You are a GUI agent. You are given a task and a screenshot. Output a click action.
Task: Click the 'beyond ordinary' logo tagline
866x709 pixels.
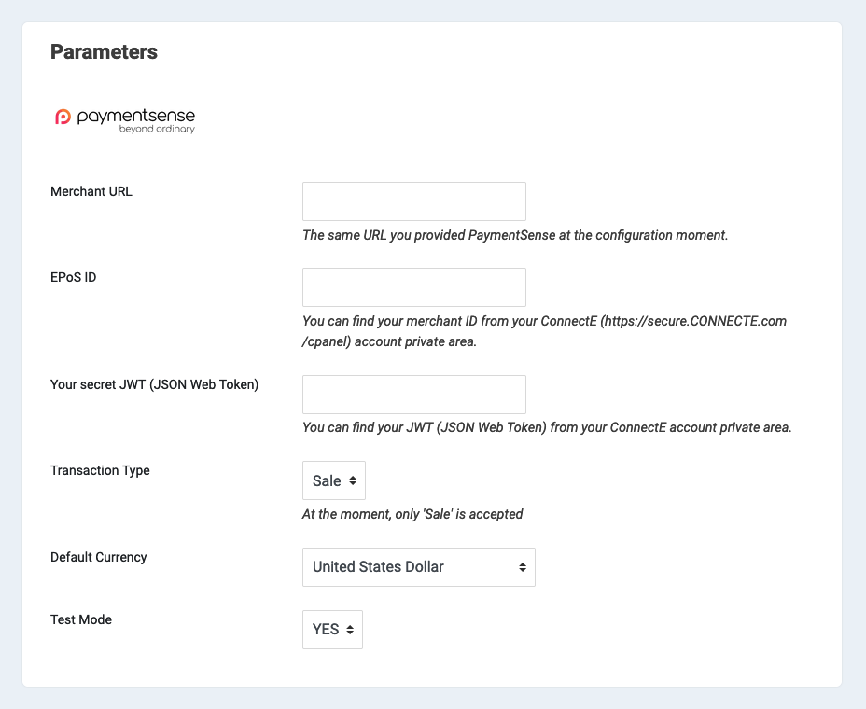tap(157, 129)
